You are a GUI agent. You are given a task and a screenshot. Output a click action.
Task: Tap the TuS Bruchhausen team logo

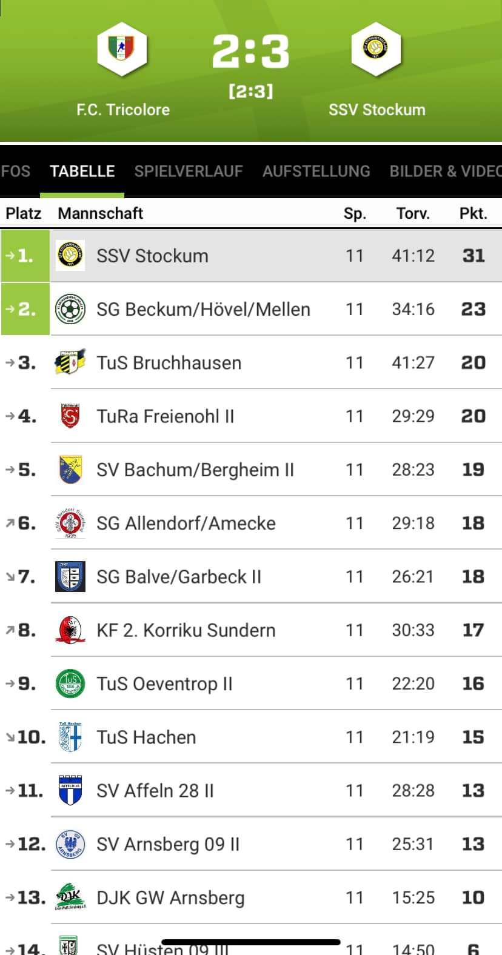click(x=70, y=362)
